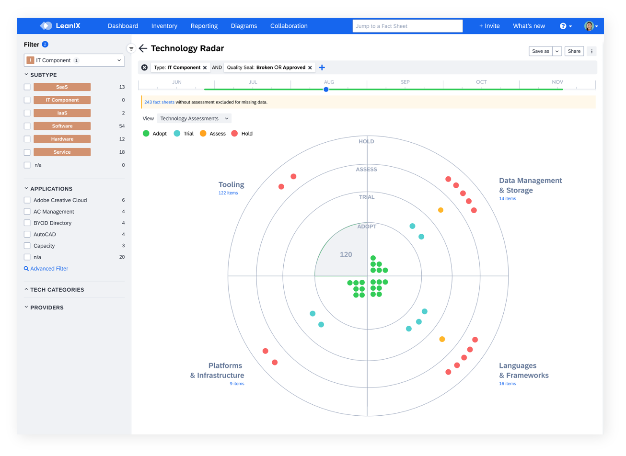Image resolution: width=626 pixels, height=456 pixels.
Task: Check the Adobe Creative Cloud checkbox
Action: pos(27,200)
